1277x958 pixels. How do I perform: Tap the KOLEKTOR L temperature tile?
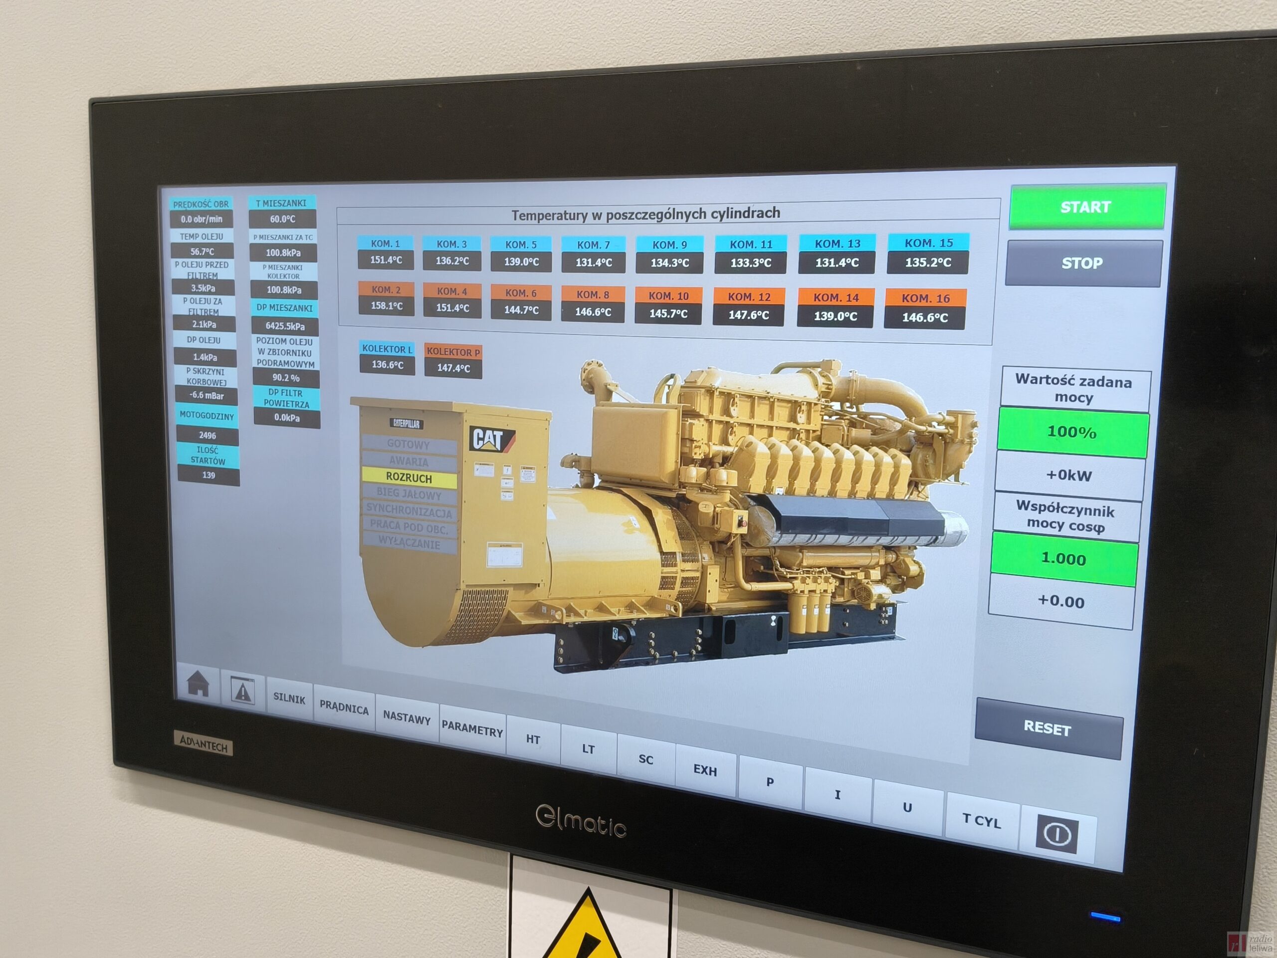click(388, 357)
